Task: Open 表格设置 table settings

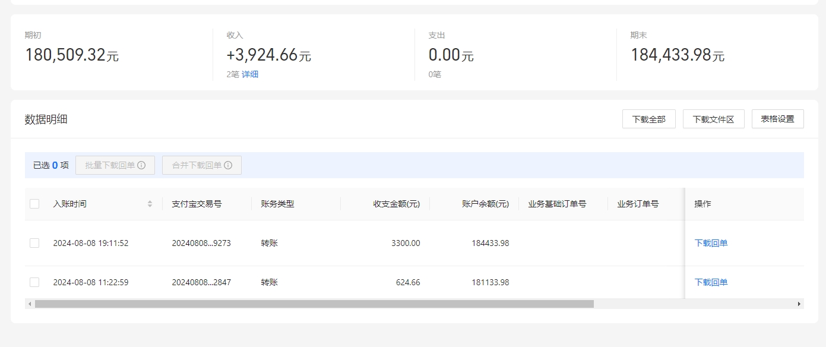Action: click(778, 119)
